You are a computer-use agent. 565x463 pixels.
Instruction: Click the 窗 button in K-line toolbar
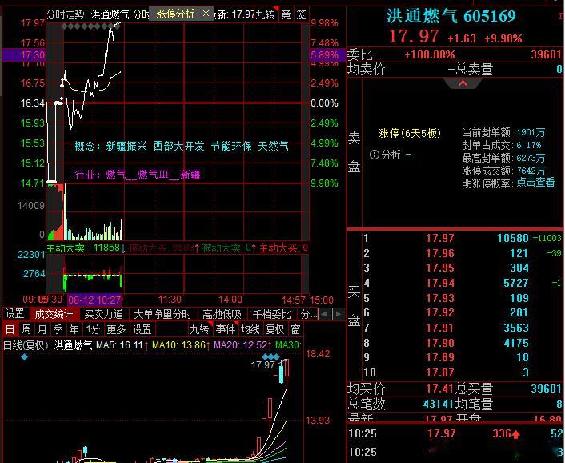tap(295, 329)
